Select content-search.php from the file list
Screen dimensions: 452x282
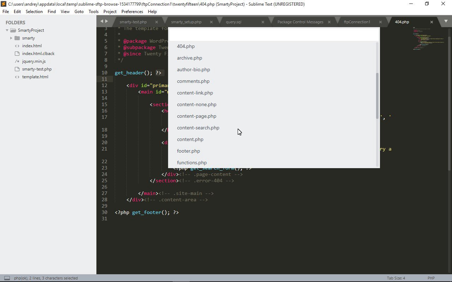(198, 128)
